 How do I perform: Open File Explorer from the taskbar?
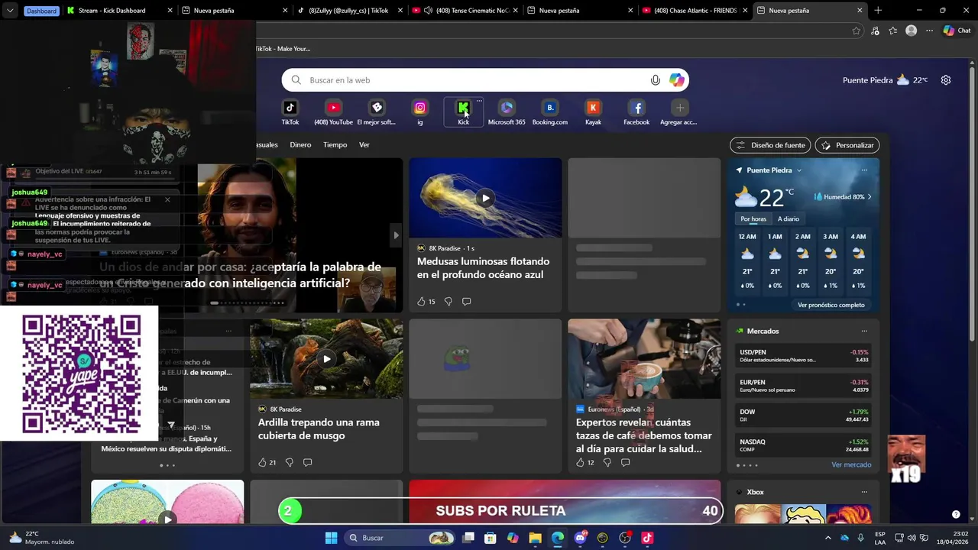535,538
